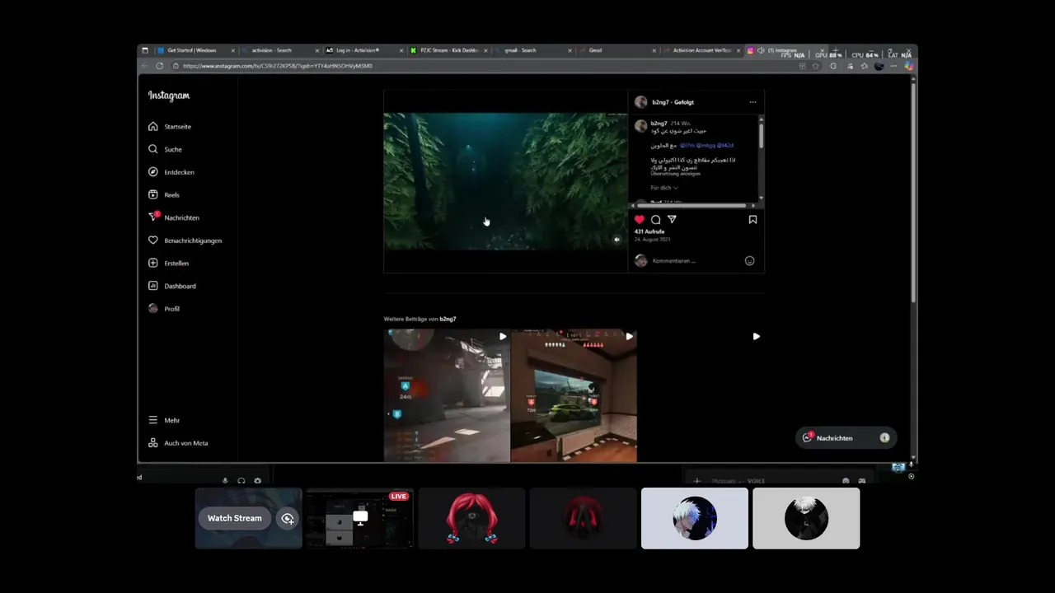1055x593 pixels.
Task: Switch to Log in - Activision tab
Action: pos(363,50)
